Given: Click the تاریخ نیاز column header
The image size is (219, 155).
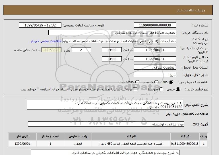Looking at the screenshot, I should click(22, 136).
